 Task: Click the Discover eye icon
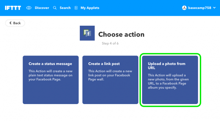(29, 8)
